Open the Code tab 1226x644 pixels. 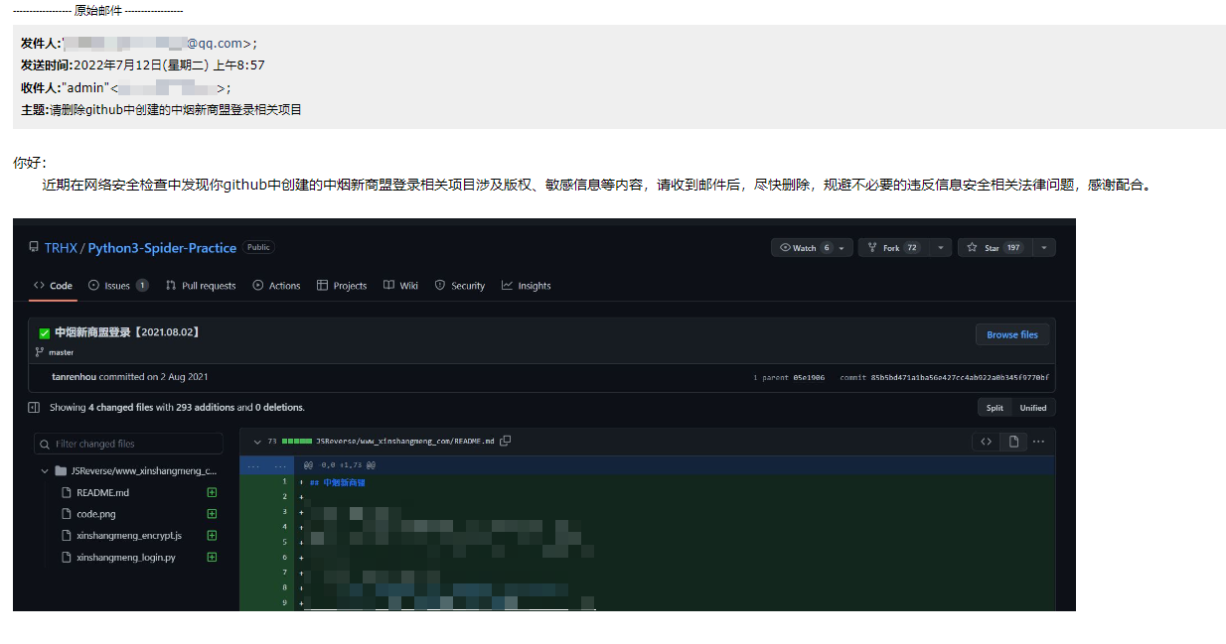pyautogui.click(x=54, y=286)
